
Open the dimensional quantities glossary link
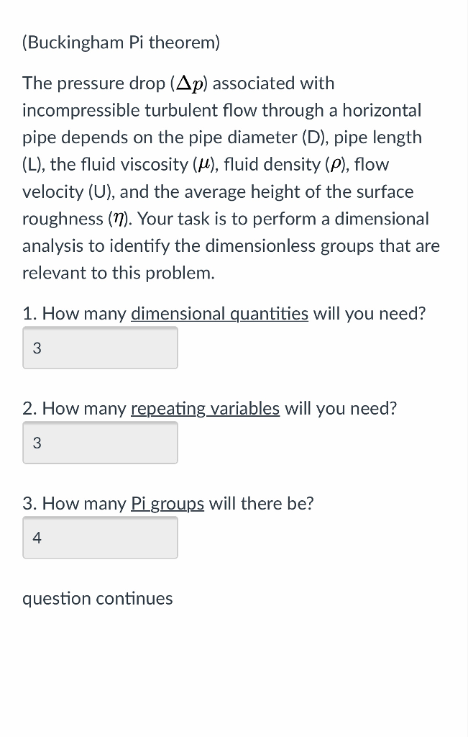(x=219, y=314)
